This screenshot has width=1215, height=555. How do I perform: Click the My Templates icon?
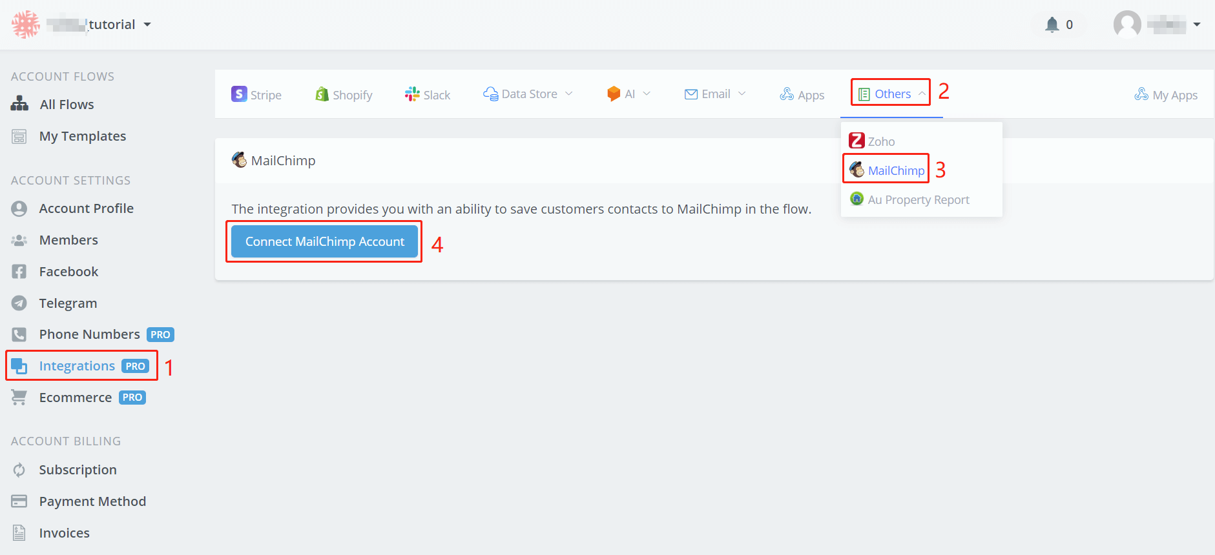19,136
